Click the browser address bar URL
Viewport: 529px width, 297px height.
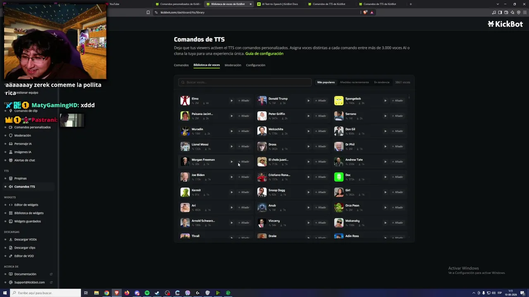(182, 12)
